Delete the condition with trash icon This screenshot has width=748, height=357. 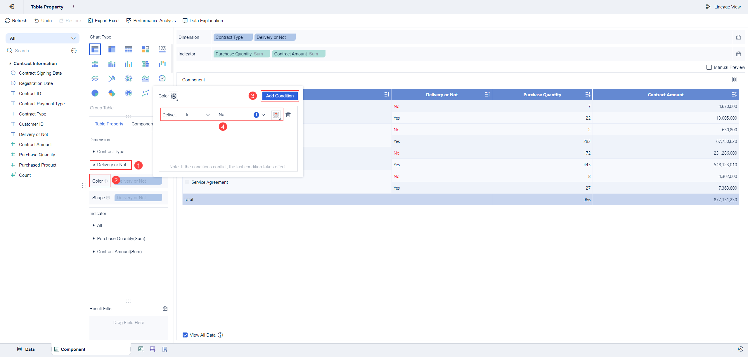tap(288, 115)
